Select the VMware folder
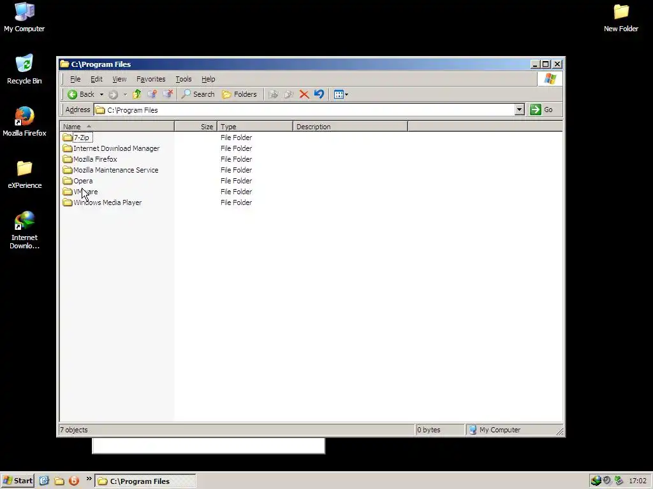The width and height of the screenshot is (653, 489). (85, 192)
